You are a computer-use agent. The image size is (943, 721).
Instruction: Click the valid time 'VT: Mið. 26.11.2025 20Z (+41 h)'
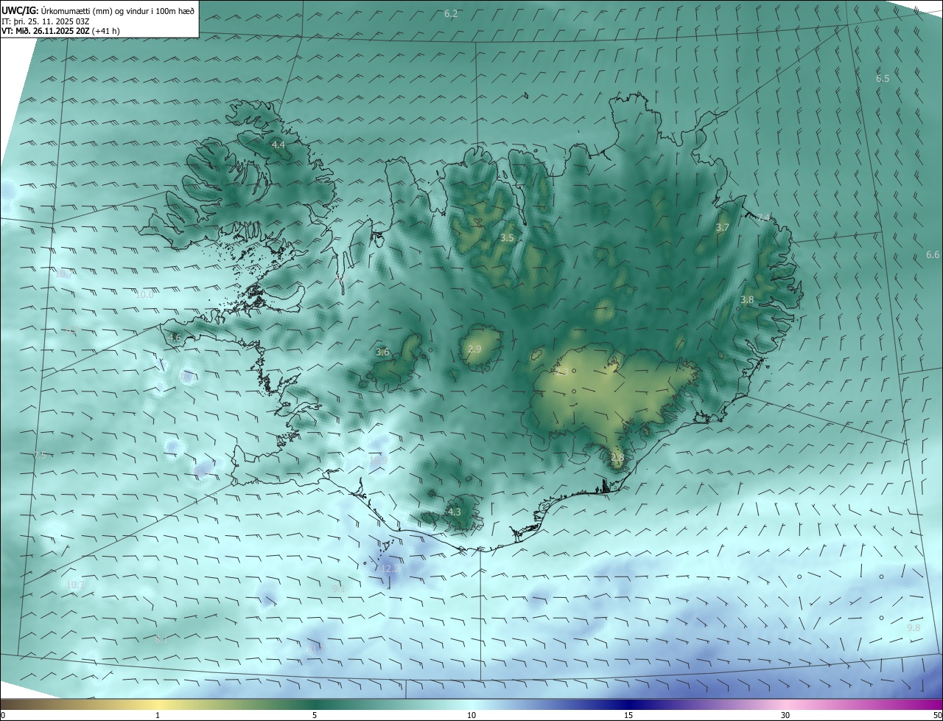(x=60, y=31)
